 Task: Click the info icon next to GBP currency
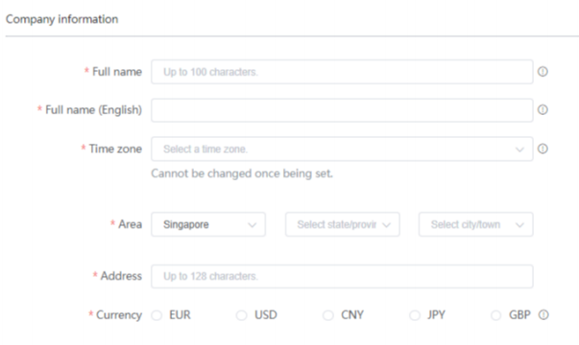coord(543,314)
